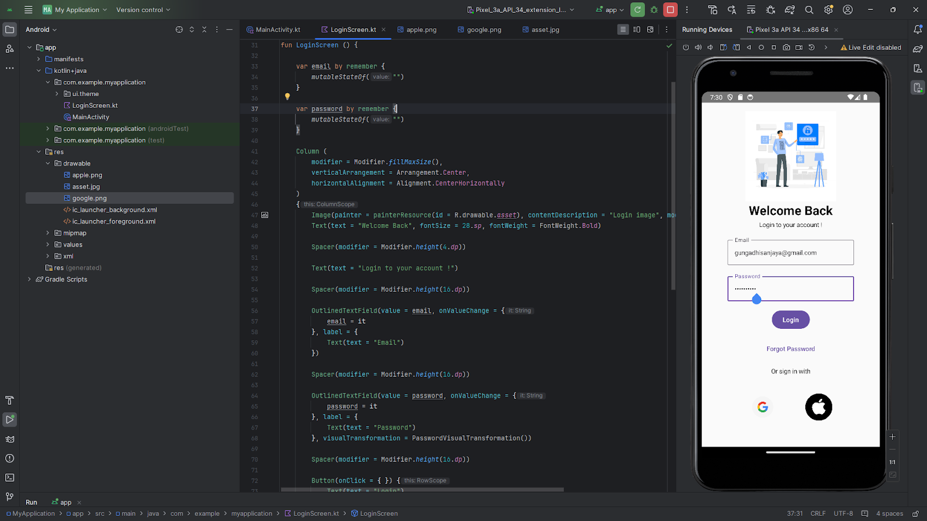Switch to google.png editor tab

click(x=480, y=30)
